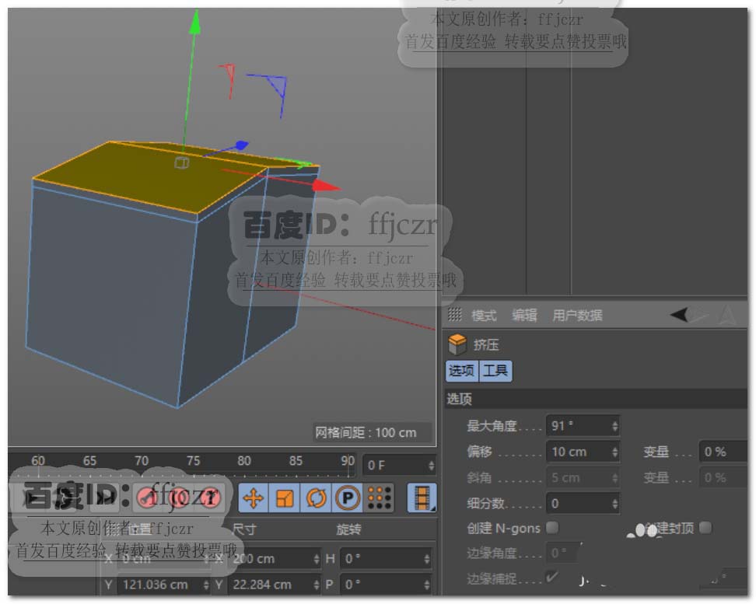Adjust the position Y 121.036 cm spinner

pyautogui.click(x=206, y=585)
